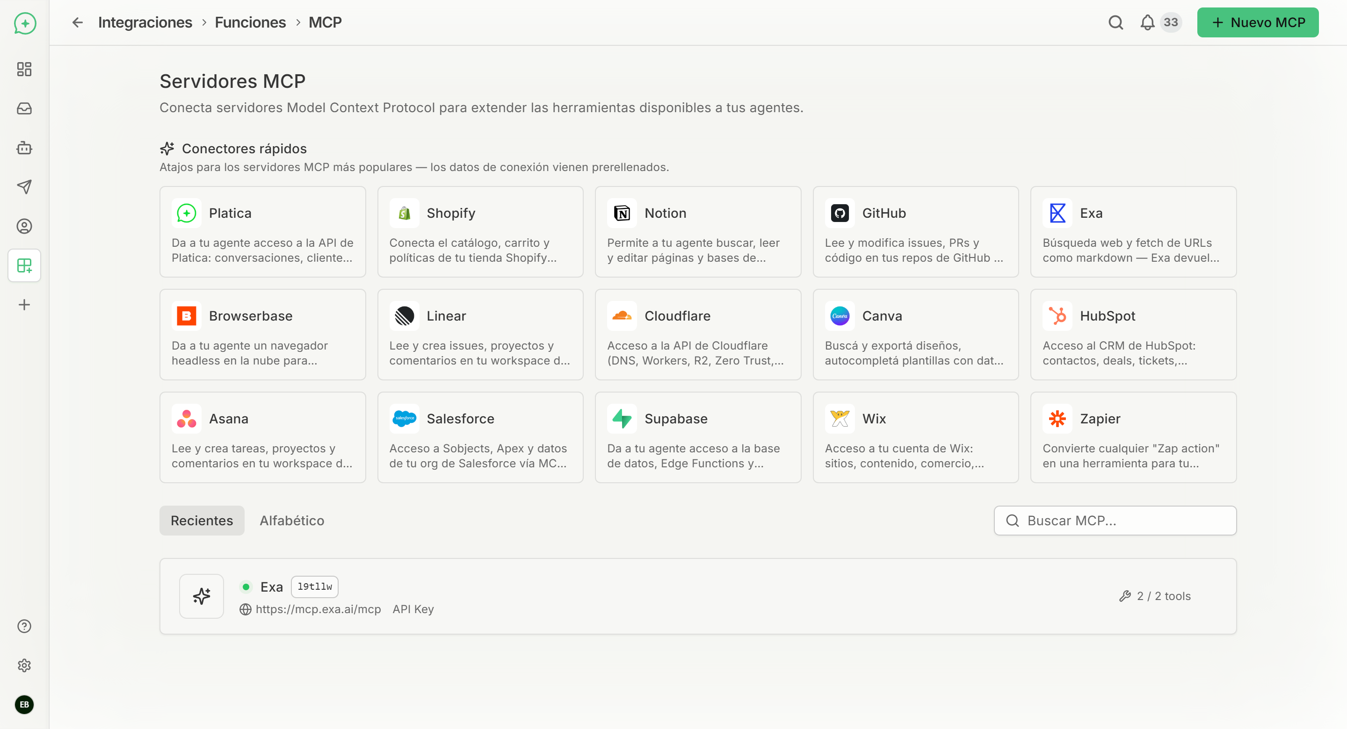Click the globe icon before the Exa URL
This screenshot has width=1347, height=729.
tap(245, 609)
